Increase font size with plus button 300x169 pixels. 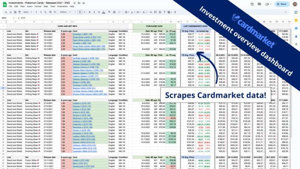pos(84,12)
